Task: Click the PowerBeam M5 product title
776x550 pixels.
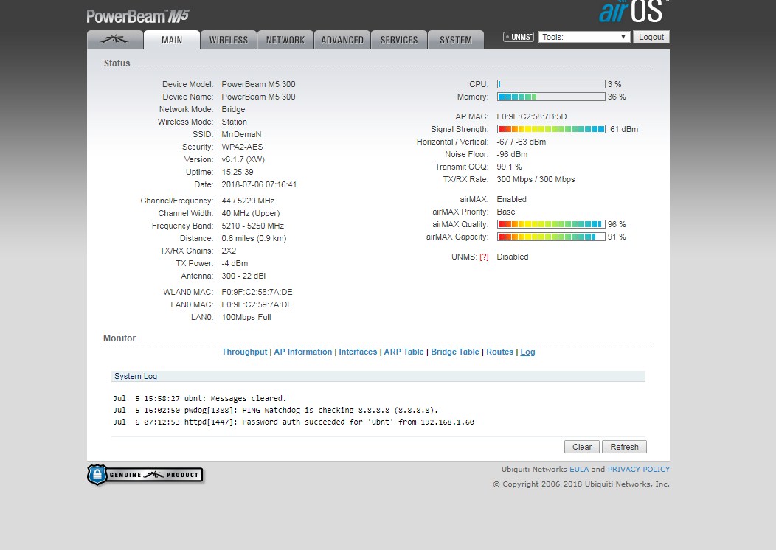Action: click(x=138, y=15)
